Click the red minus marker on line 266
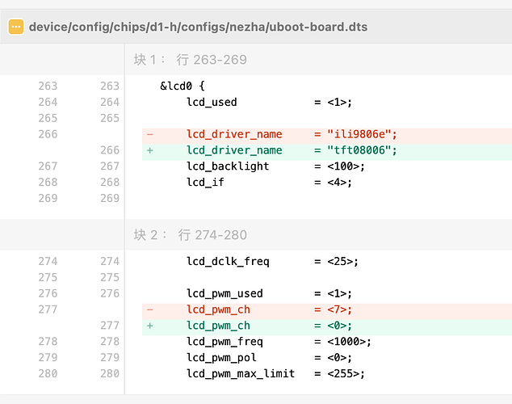Screen dimensions: 512x404 point(150,134)
